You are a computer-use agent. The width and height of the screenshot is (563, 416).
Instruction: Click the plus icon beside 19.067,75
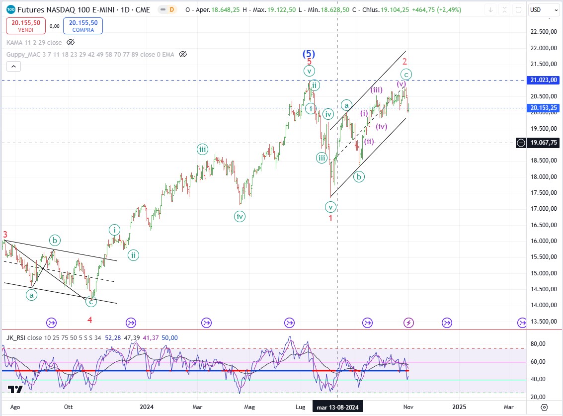[x=521, y=143]
